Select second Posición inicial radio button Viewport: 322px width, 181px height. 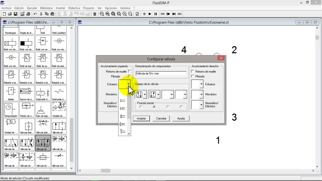pos(154,107)
